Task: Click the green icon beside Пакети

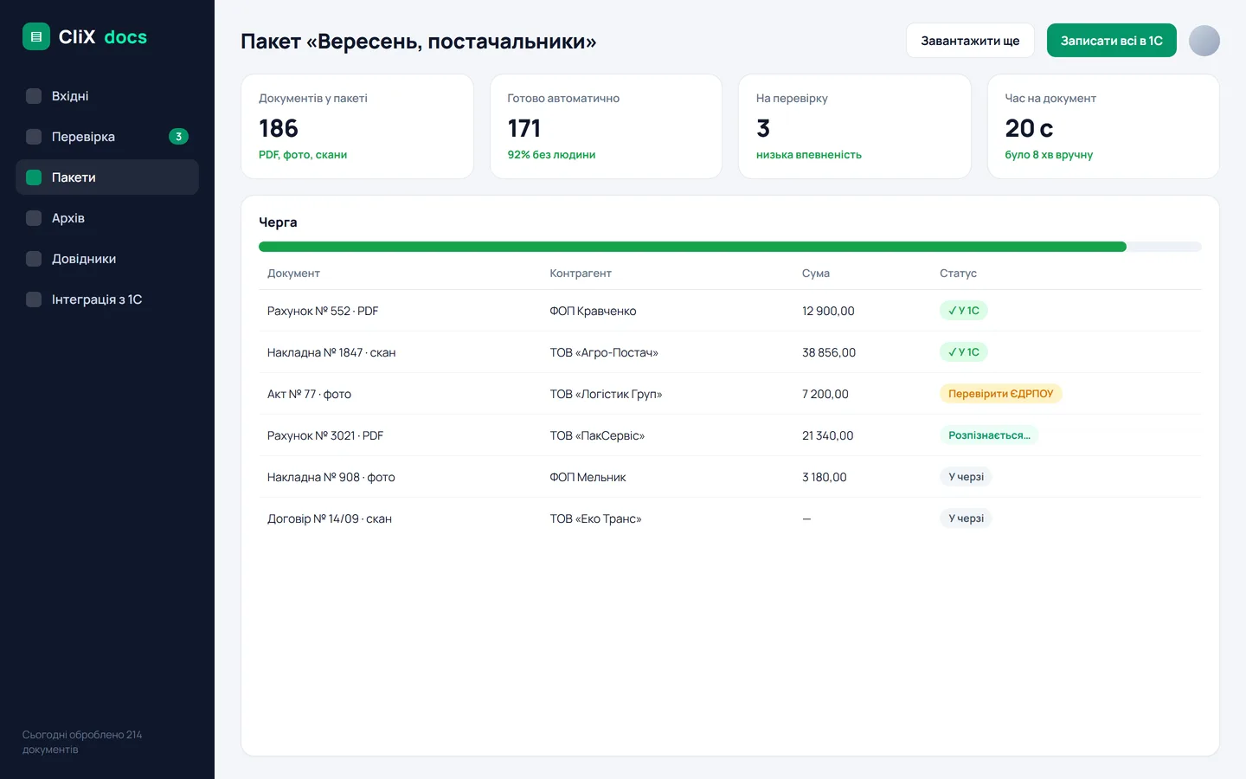Action: [34, 177]
